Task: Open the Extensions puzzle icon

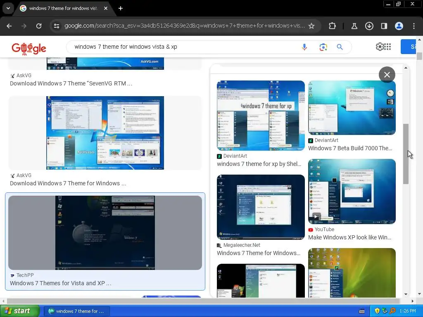Action: (333, 26)
